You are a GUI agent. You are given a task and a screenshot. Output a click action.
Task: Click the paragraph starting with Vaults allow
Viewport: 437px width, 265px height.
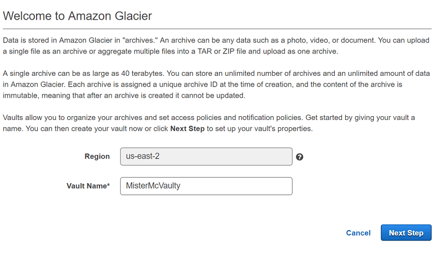(x=209, y=123)
